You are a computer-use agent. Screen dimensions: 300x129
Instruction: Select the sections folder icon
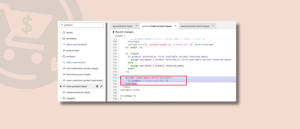[x=64, y=56]
